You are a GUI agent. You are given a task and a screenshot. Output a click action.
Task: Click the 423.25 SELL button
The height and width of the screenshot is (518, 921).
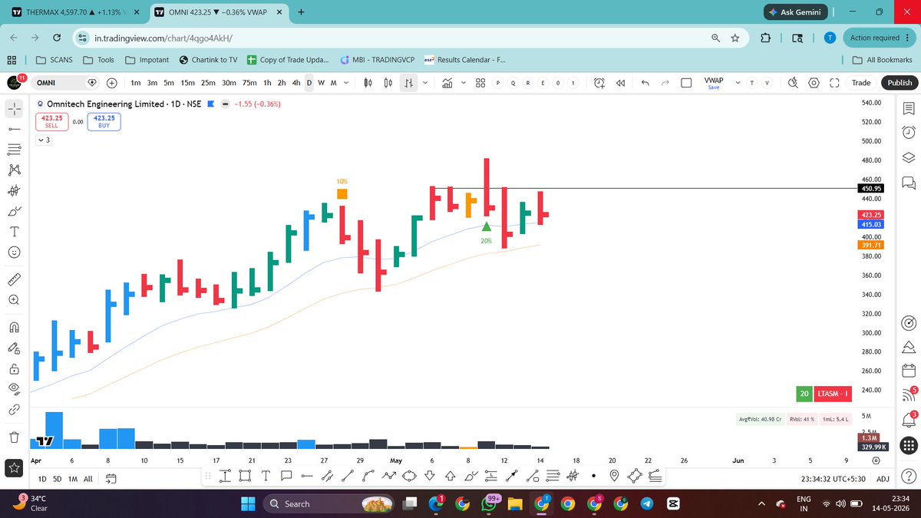pyautogui.click(x=51, y=121)
